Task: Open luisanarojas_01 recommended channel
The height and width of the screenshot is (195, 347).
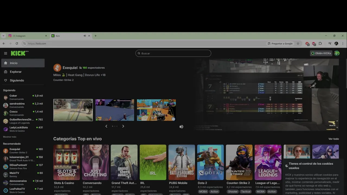Action: (23, 158)
